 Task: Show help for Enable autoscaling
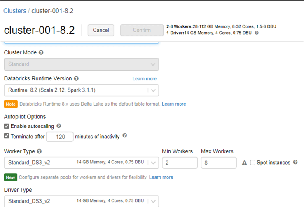(59, 126)
